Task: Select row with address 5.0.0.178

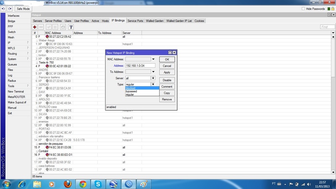Action: coord(182,140)
